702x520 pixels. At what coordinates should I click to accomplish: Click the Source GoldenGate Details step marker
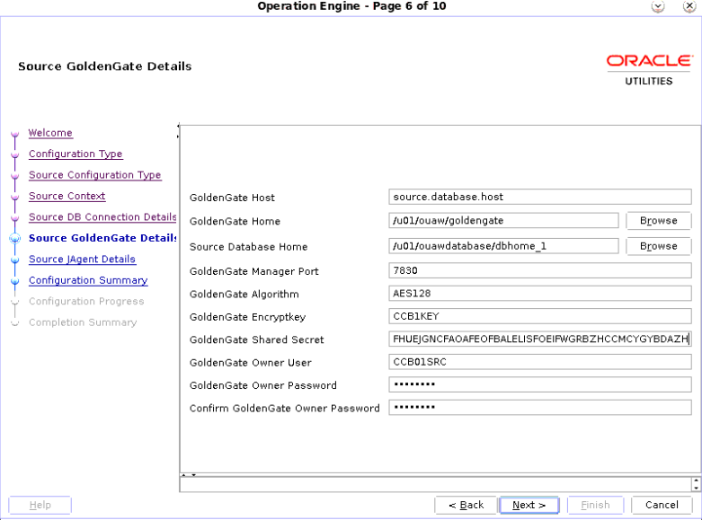pos(14,239)
